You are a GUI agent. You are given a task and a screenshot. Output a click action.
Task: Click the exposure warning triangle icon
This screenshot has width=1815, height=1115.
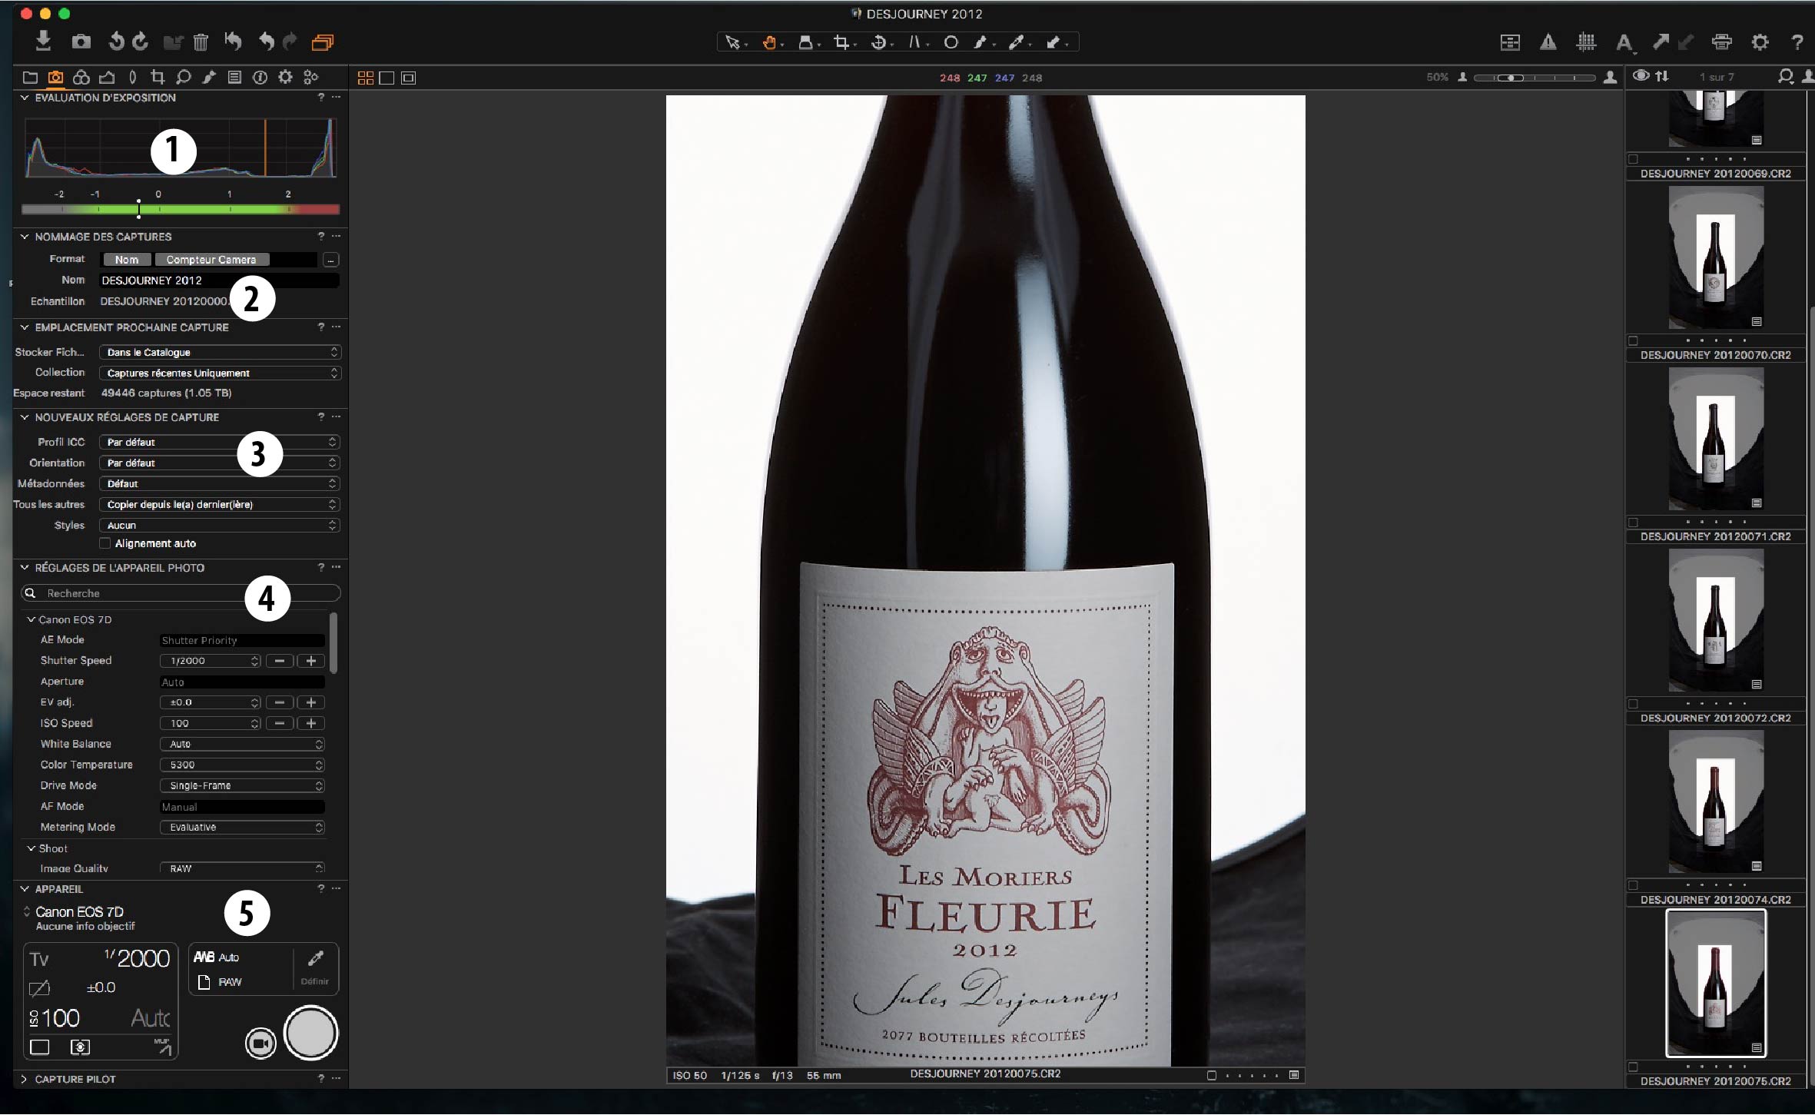1548,43
